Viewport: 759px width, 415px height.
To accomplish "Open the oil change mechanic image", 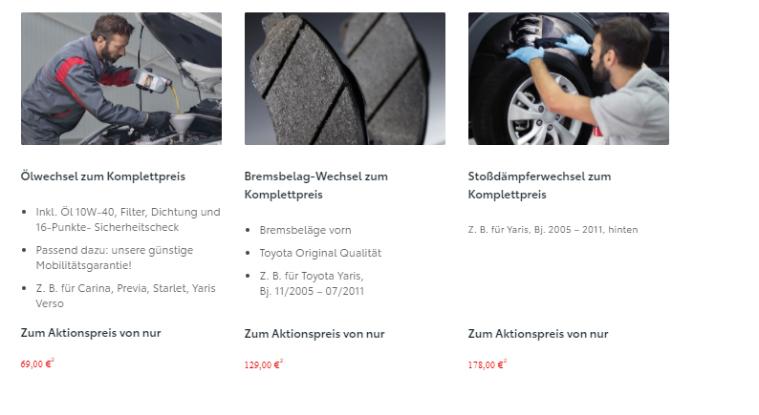I will tap(121, 79).
